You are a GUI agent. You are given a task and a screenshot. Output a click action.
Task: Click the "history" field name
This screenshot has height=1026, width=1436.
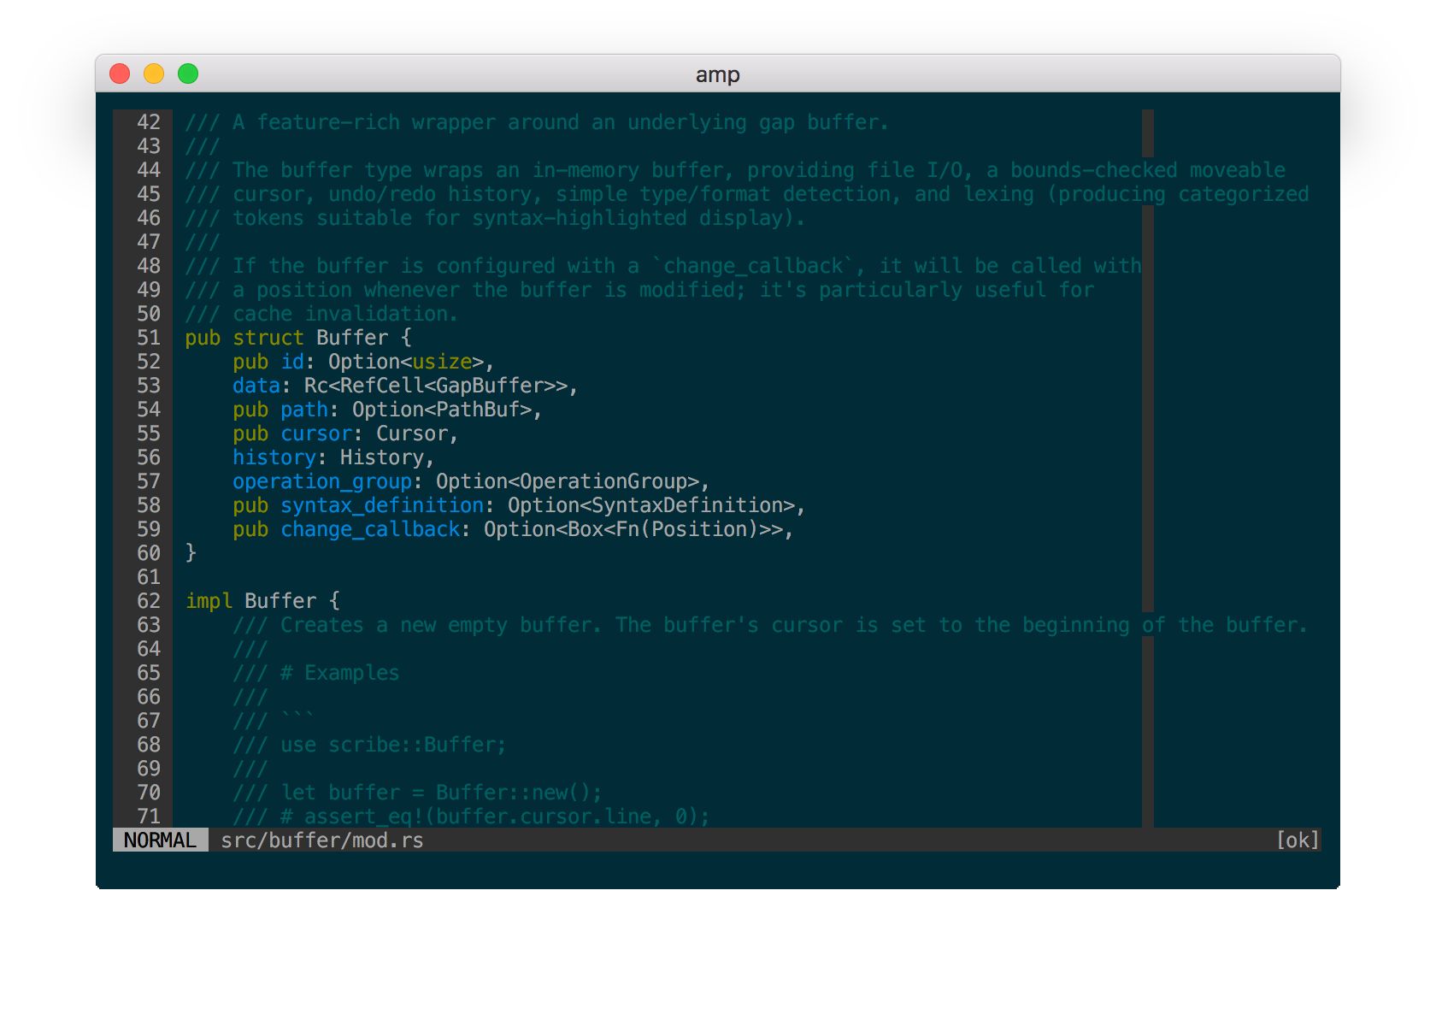coord(274,457)
